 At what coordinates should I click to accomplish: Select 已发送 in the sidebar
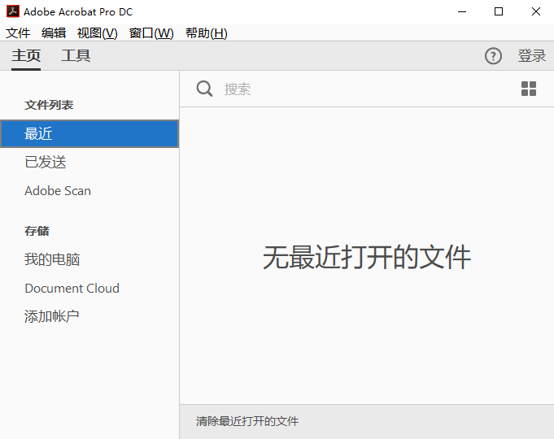click(x=46, y=162)
